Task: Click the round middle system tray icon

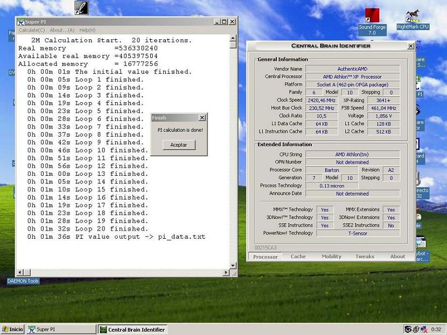Action: 417,329
